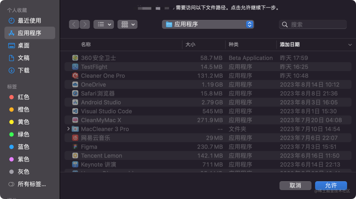
Task: Select the CleanMyMac X icon
Action: pyautogui.click(x=75, y=120)
